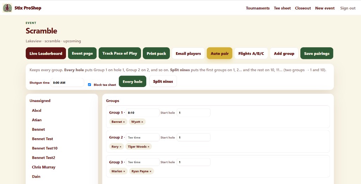Remove Ryan Payne from Group 3

(150, 171)
